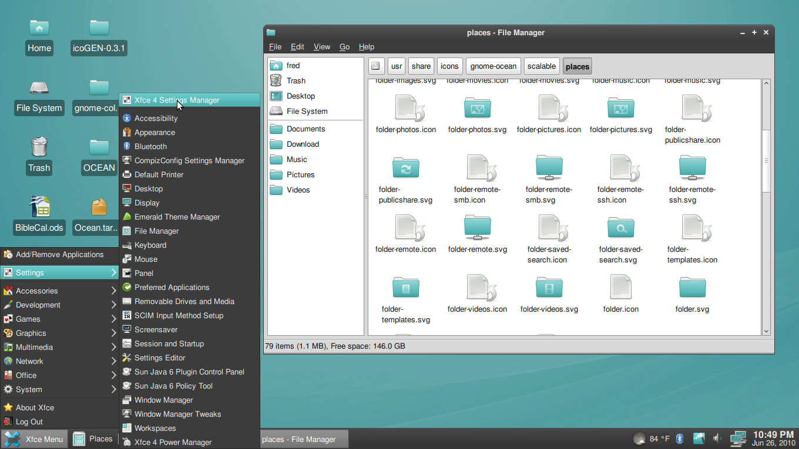Choose Log Out from Xfce menu

(x=59, y=421)
